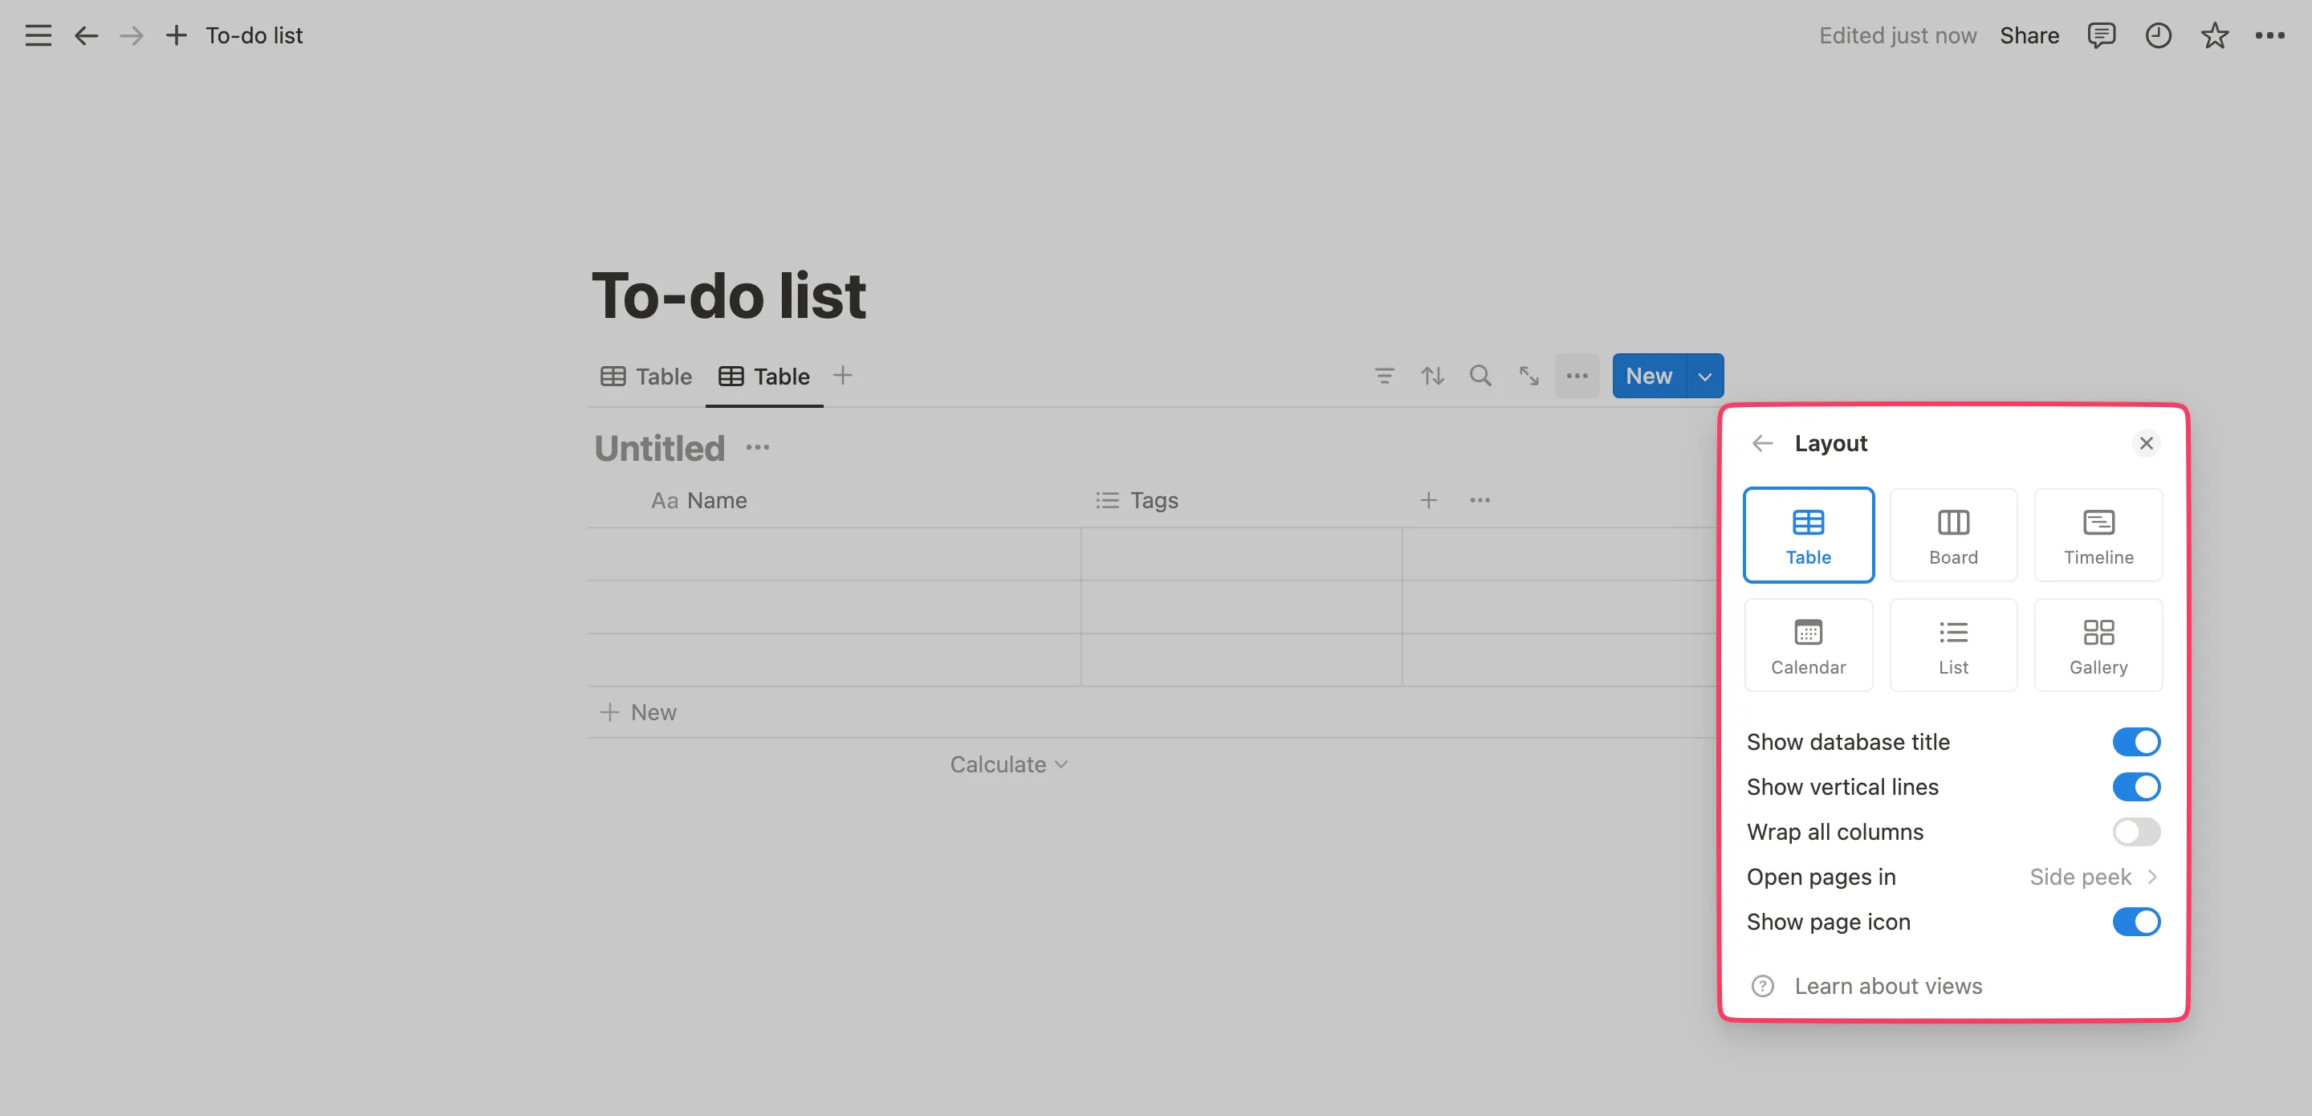Toggle Show database title switch
Screen dimensions: 2312x1116
[2135, 742]
